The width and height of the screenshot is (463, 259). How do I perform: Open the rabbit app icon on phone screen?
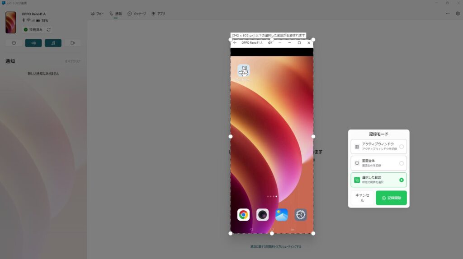coord(243,71)
